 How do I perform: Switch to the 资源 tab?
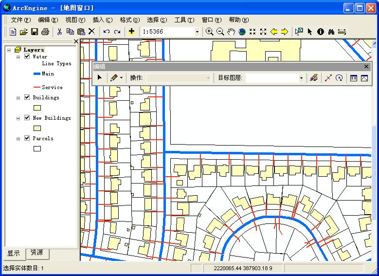[37, 253]
